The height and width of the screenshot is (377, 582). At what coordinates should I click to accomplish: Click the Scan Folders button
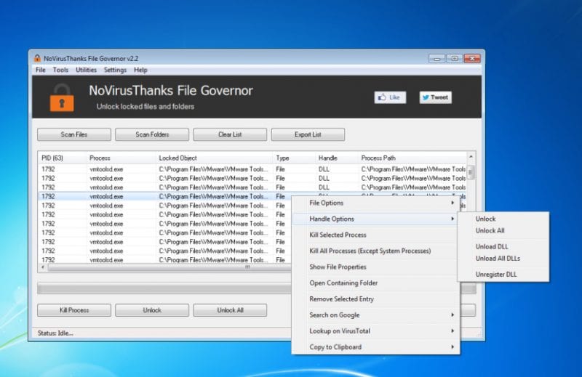click(152, 134)
